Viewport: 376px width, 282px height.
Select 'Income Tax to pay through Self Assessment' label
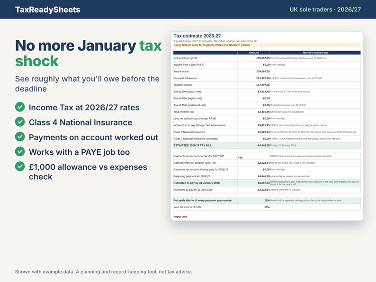[x=199, y=125]
